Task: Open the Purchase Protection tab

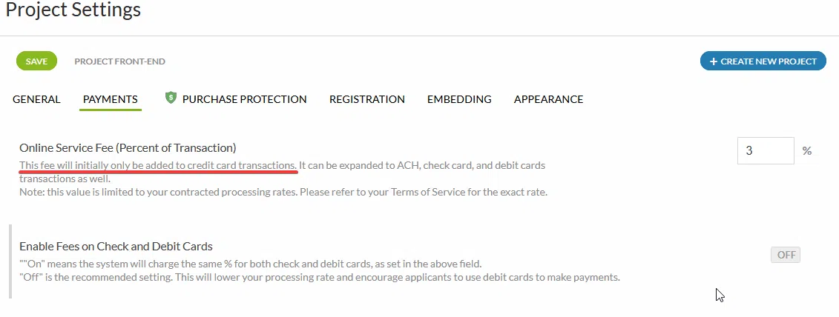Action: point(244,99)
